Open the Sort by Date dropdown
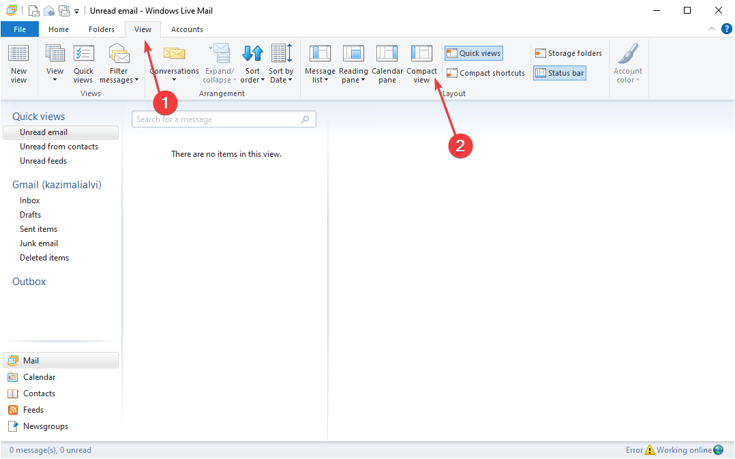The image size is (735, 459). tap(281, 64)
